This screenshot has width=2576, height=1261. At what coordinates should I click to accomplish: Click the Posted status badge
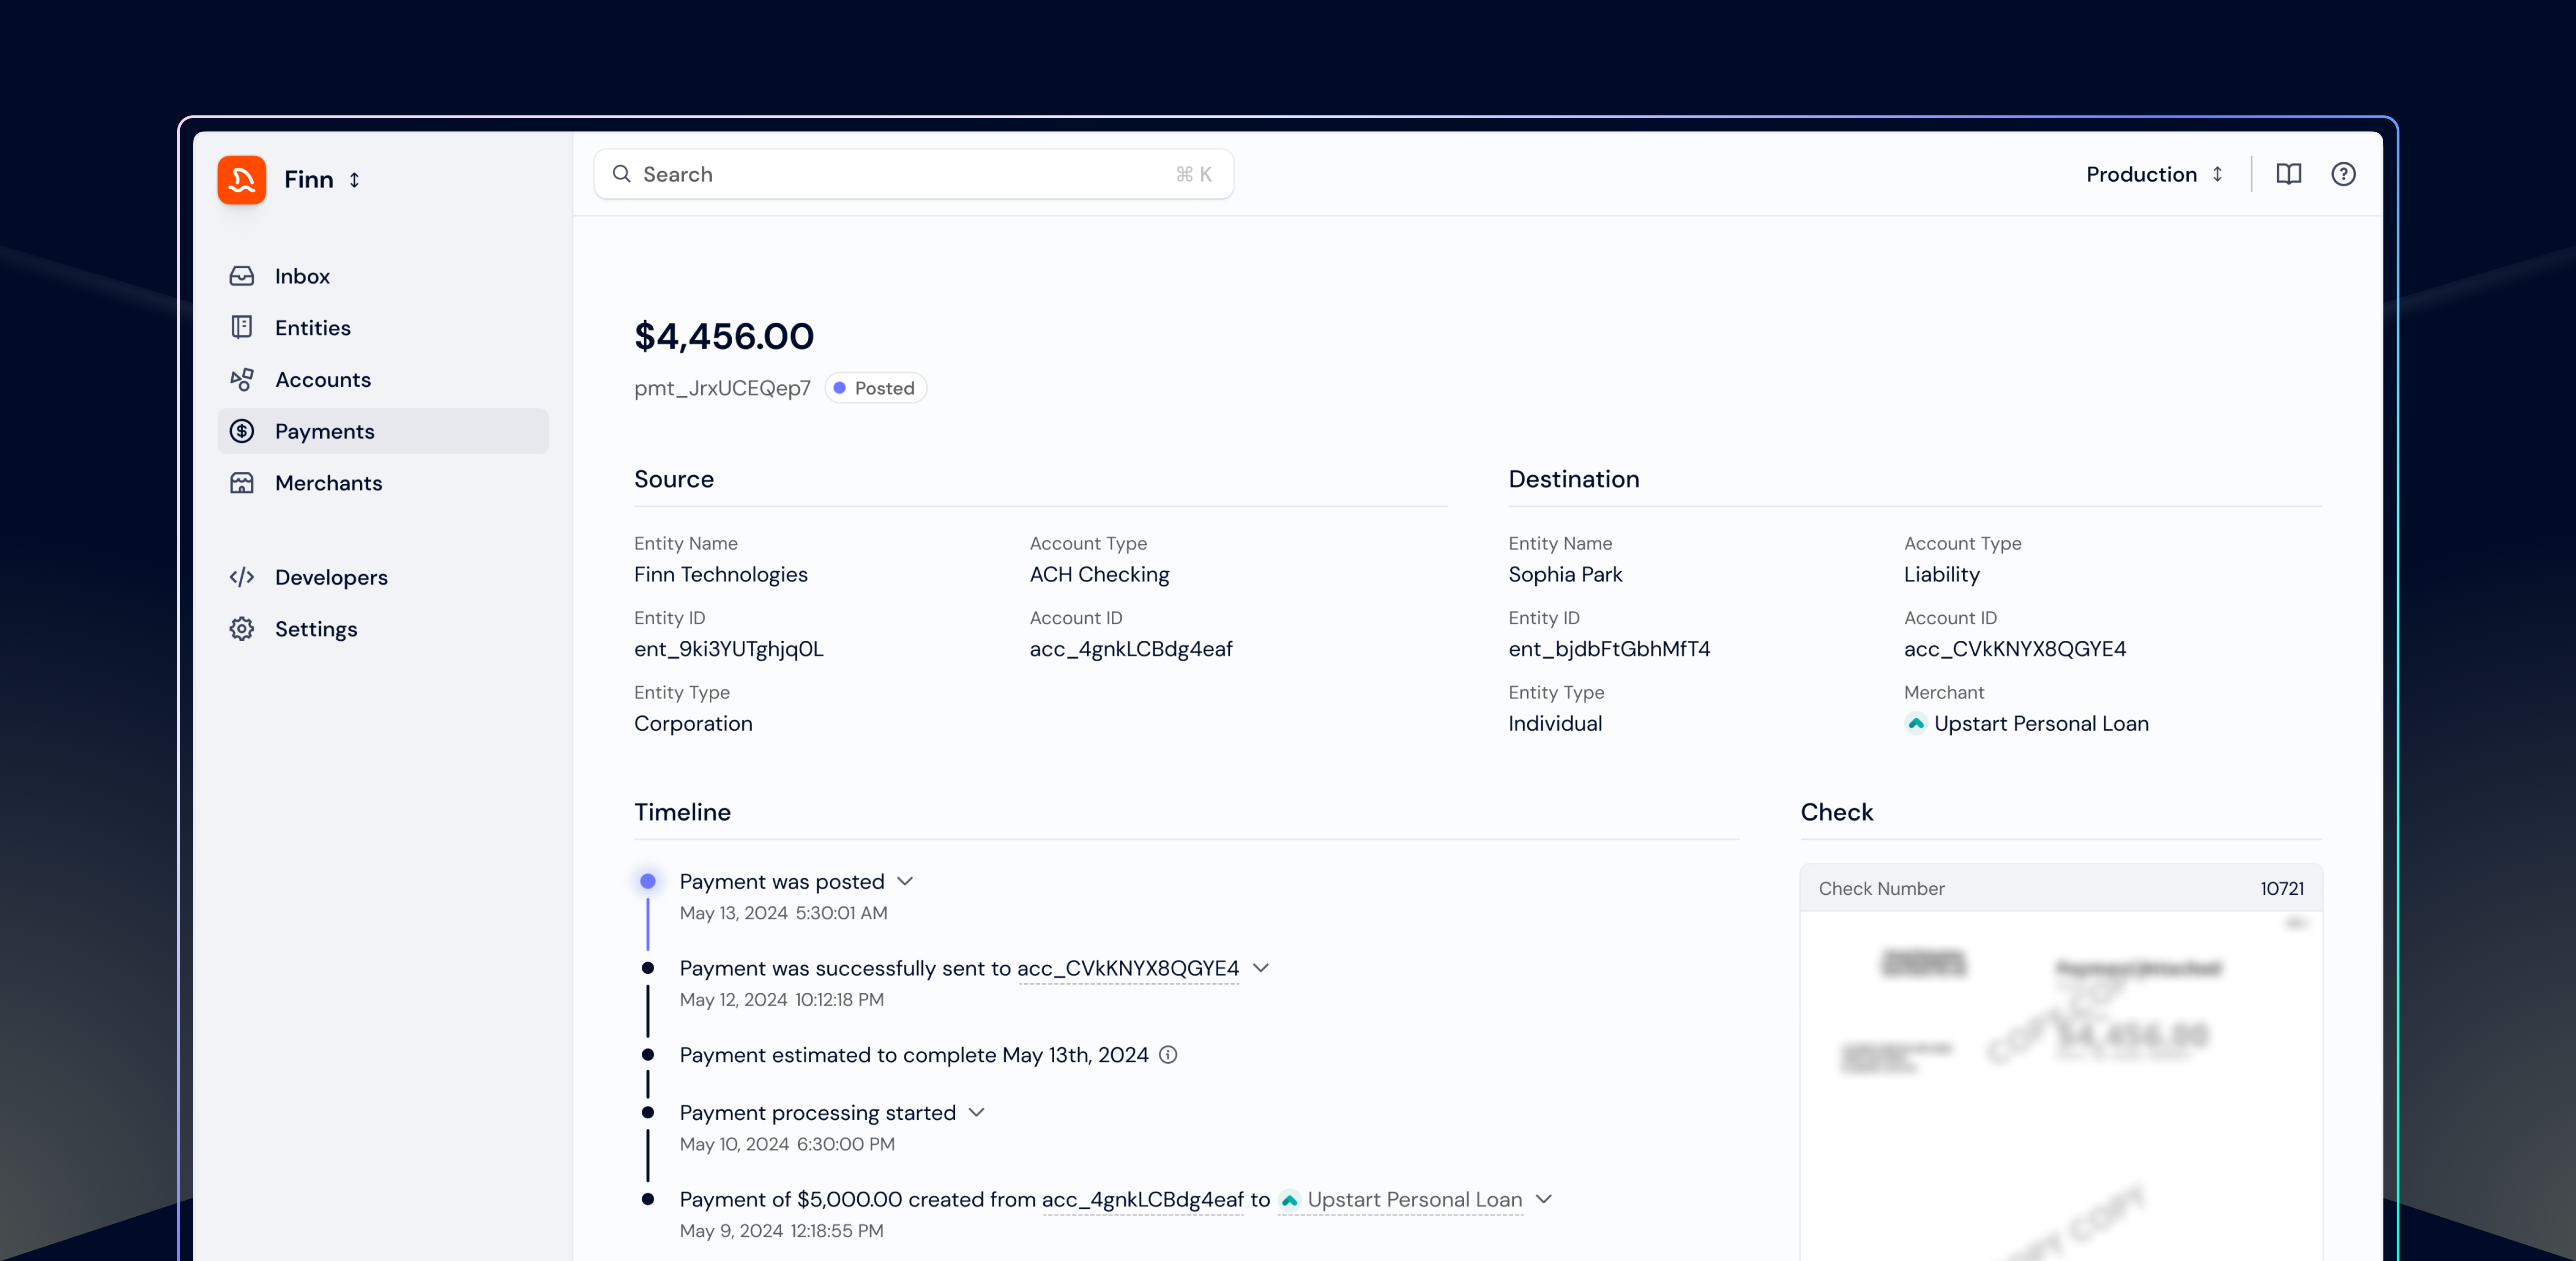pos(875,388)
